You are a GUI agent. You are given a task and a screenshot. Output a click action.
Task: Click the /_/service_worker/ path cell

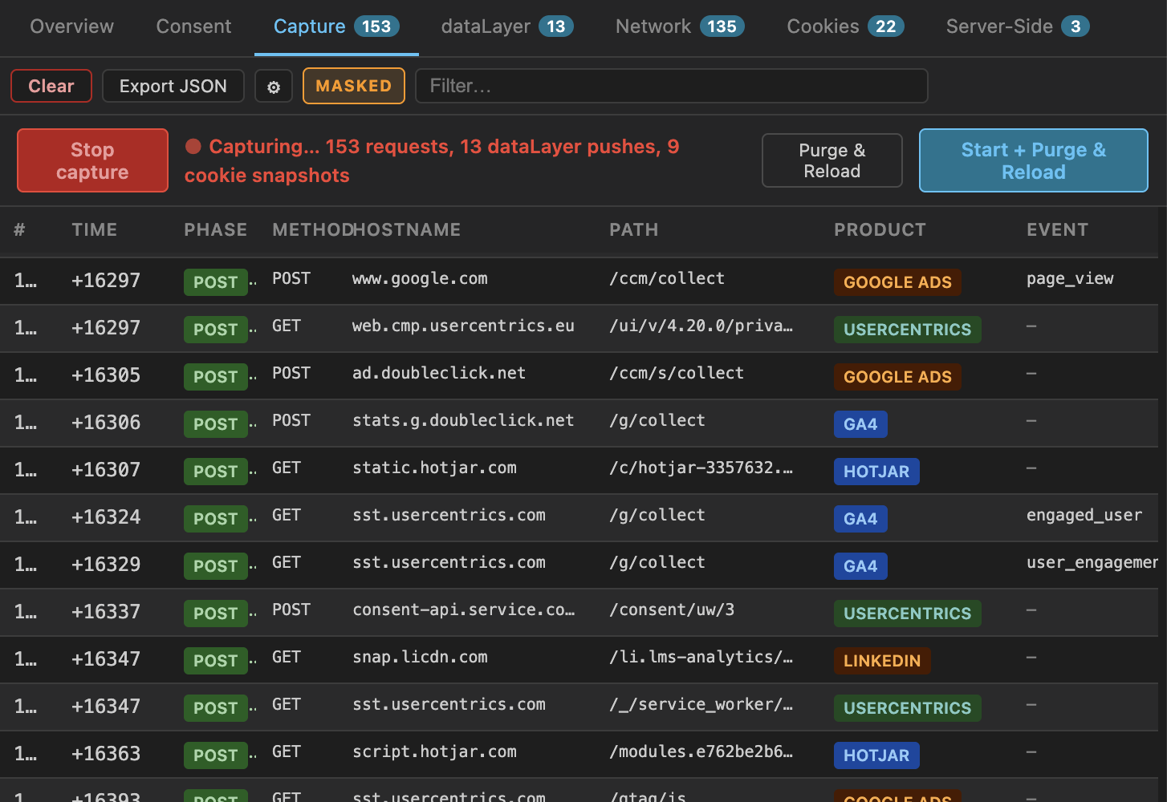[701, 705]
